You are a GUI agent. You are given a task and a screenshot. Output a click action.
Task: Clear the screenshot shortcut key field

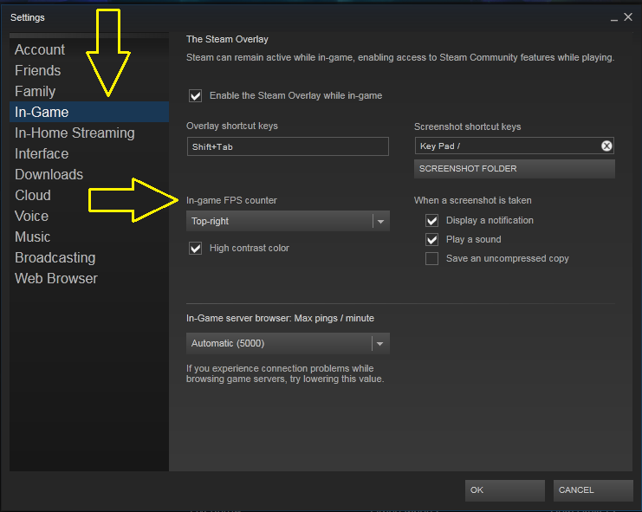coord(606,146)
